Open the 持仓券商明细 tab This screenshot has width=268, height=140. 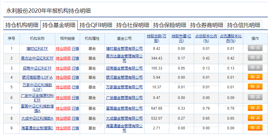(207, 25)
